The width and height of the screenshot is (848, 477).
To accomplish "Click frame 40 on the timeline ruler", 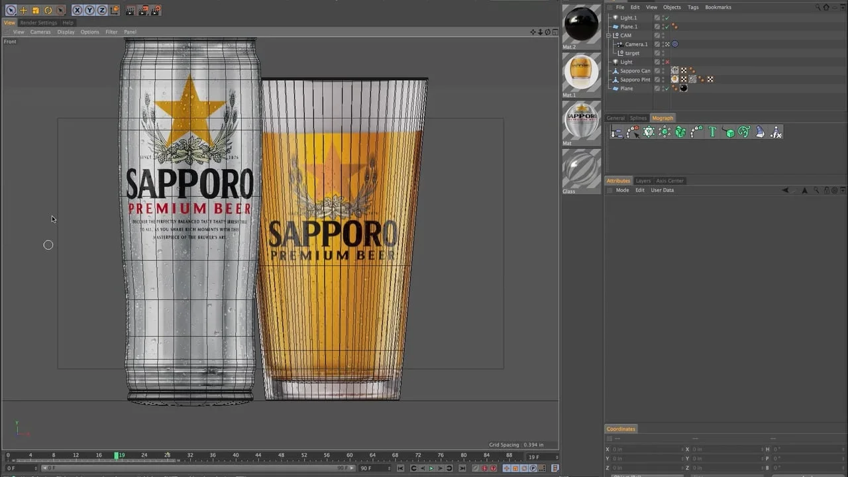I will coord(235,455).
